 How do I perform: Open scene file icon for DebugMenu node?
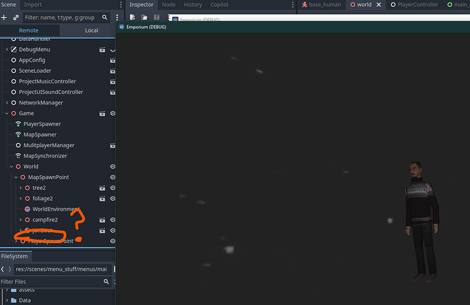[x=102, y=50]
